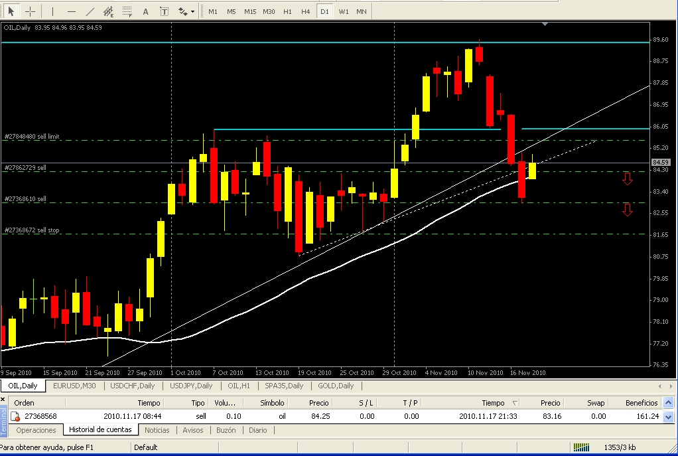Select order 27368568 row icon

(x=15, y=417)
